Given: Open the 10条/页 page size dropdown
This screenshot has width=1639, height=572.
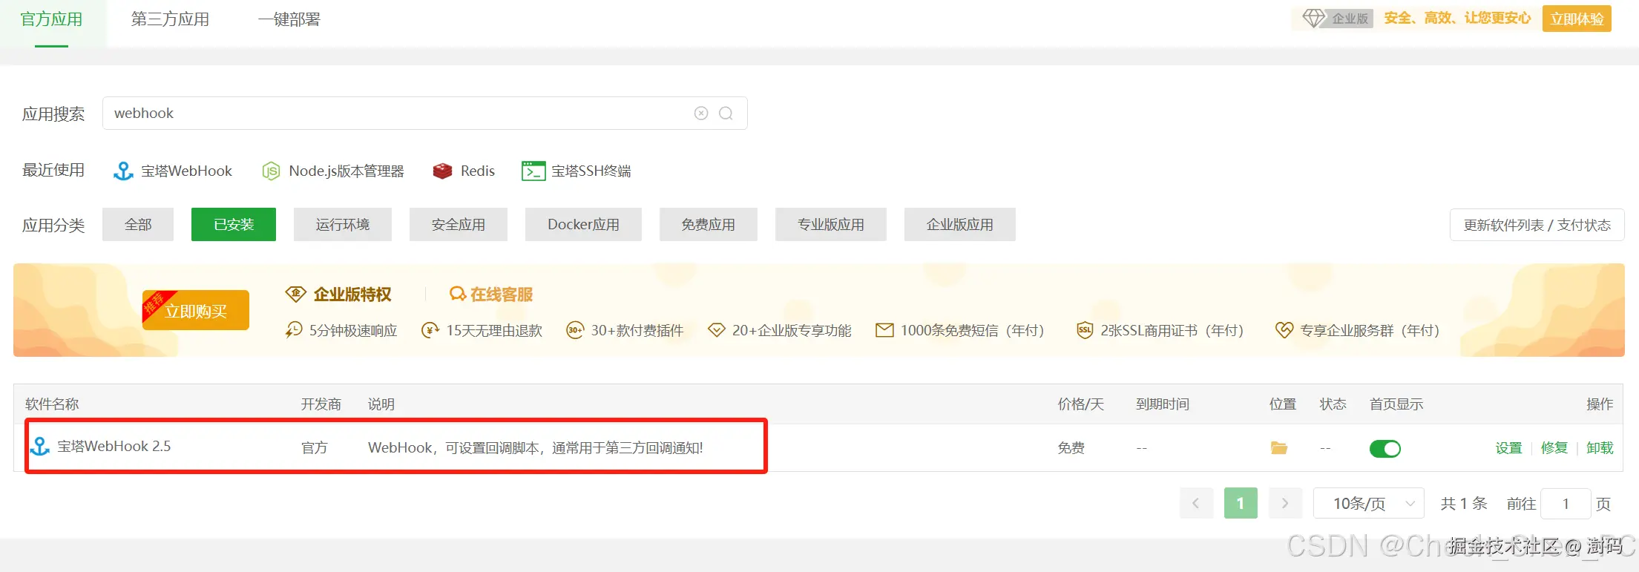Looking at the screenshot, I should tap(1368, 504).
